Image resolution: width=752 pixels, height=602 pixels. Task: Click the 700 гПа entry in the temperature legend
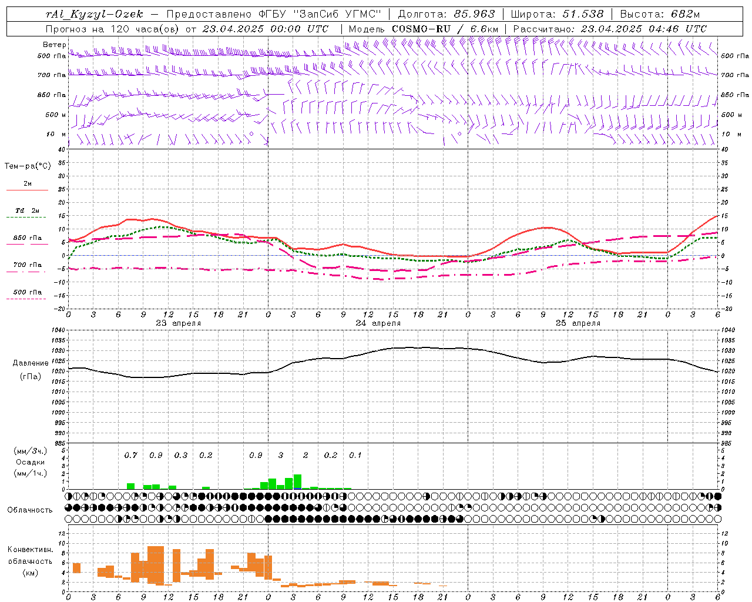(x=28, y=265)
